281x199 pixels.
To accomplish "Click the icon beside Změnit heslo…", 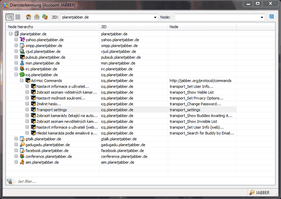I will (33, 104).
